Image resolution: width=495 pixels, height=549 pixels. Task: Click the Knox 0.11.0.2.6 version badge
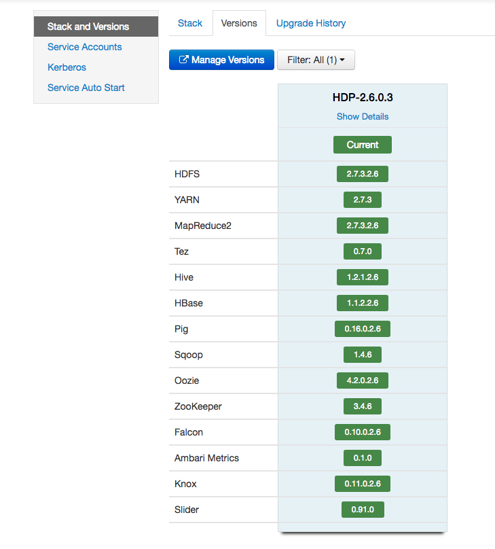tap(362, 484)
